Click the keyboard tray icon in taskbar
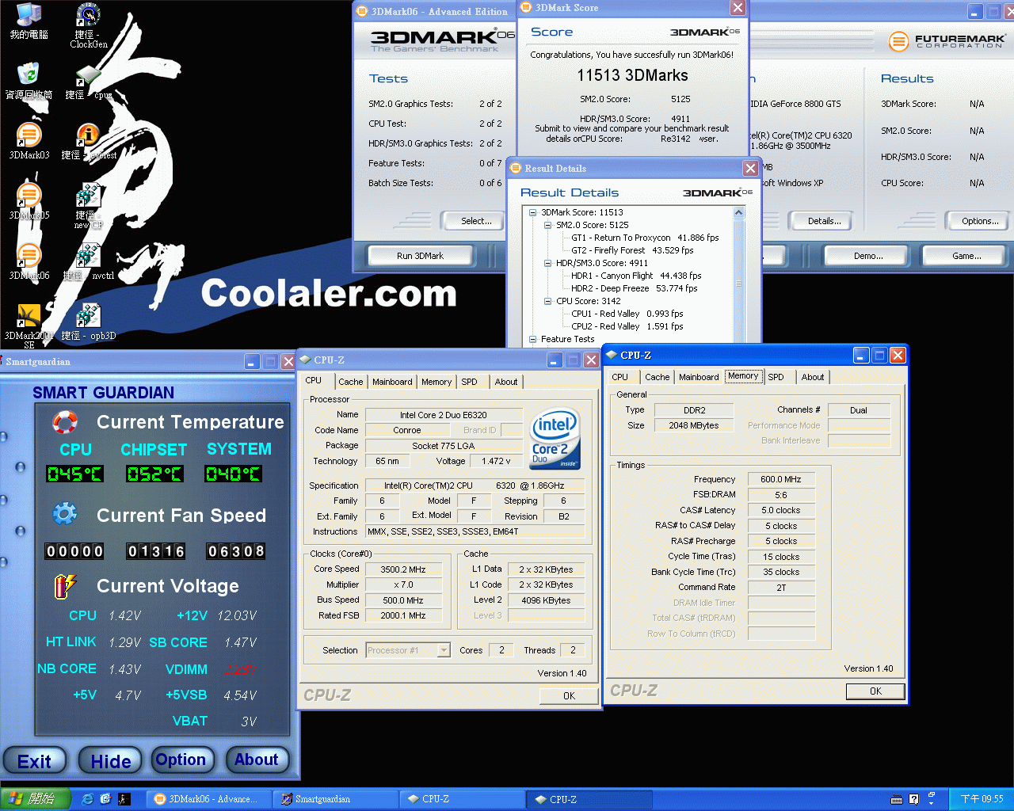Viewport: 1014px width, 811px height. (897, 799)
